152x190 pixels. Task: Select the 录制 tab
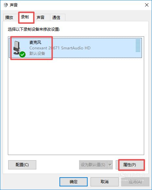coord(25,17)
